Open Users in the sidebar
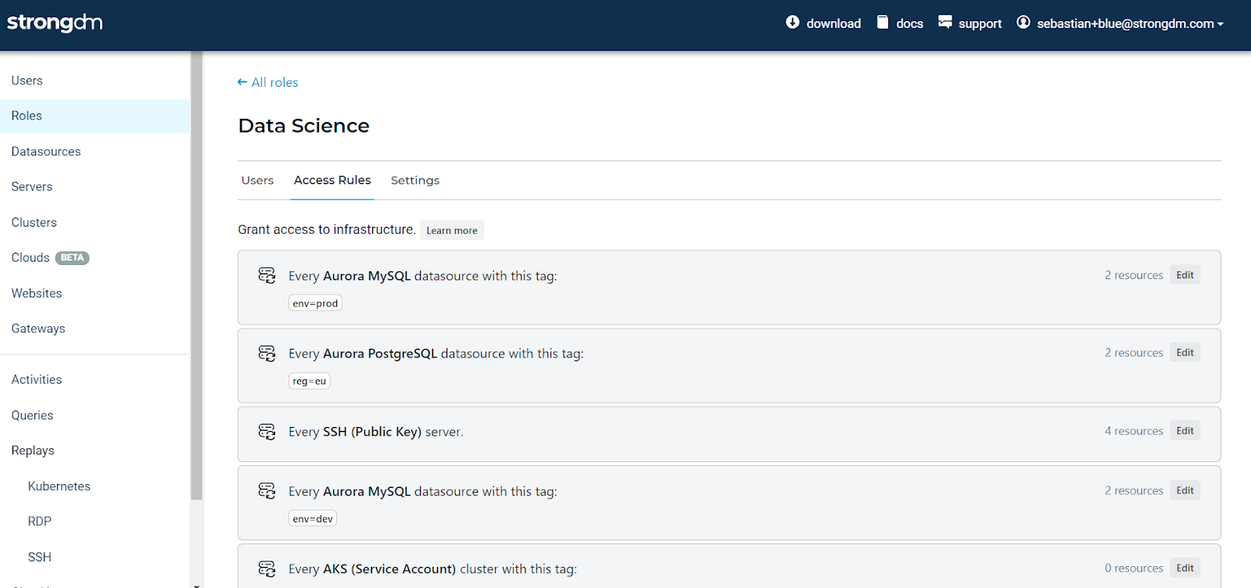Viewport: 1251px width, 588px height. coord(95,81)
